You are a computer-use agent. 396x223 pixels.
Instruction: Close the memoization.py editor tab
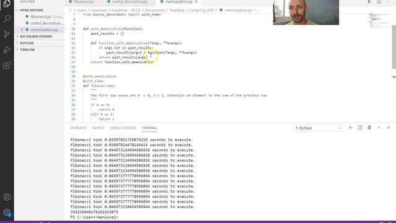pos(196,2)
